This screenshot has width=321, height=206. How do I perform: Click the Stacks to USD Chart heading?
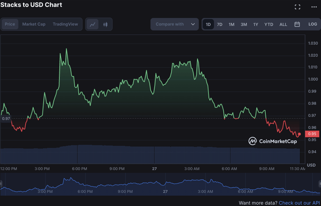(x=31, y=5)
